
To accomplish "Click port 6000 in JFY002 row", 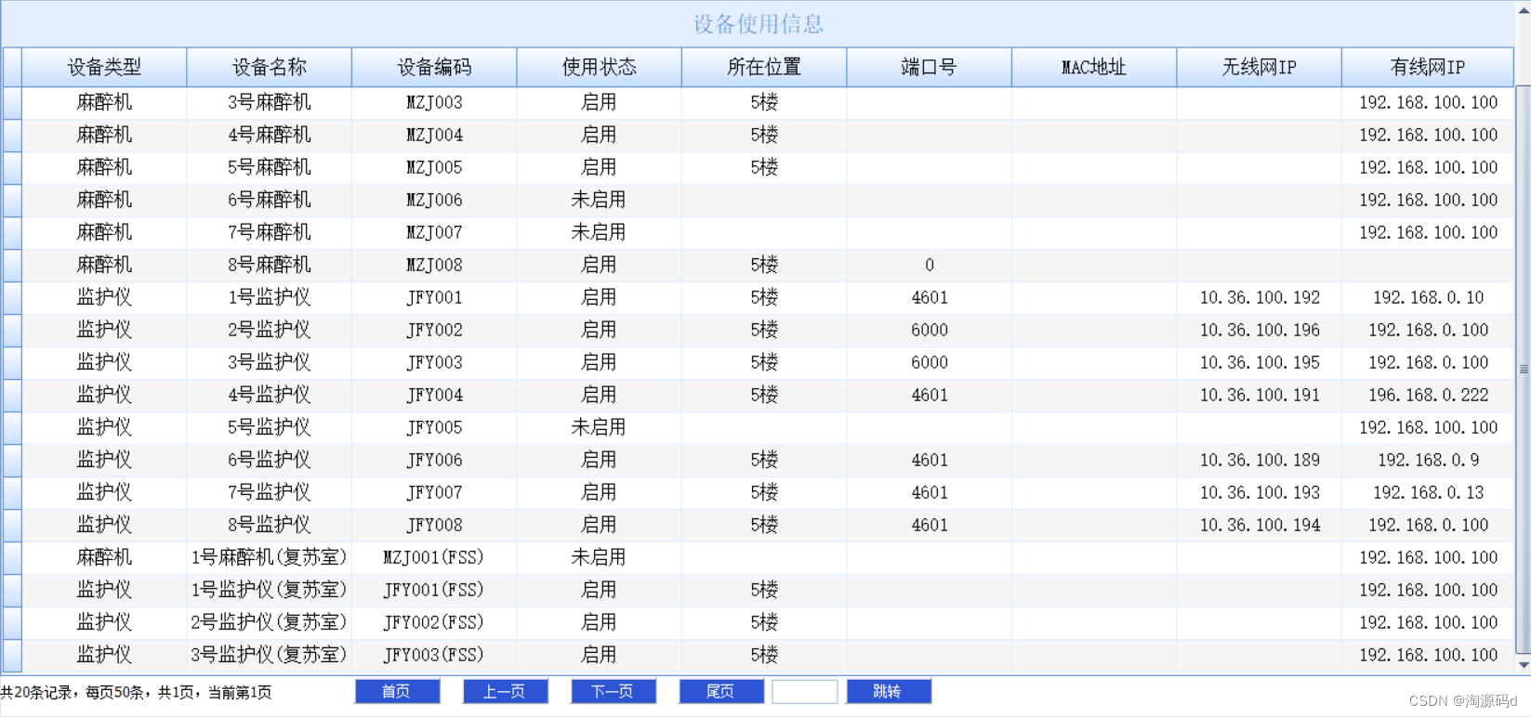I will [930, 330].
